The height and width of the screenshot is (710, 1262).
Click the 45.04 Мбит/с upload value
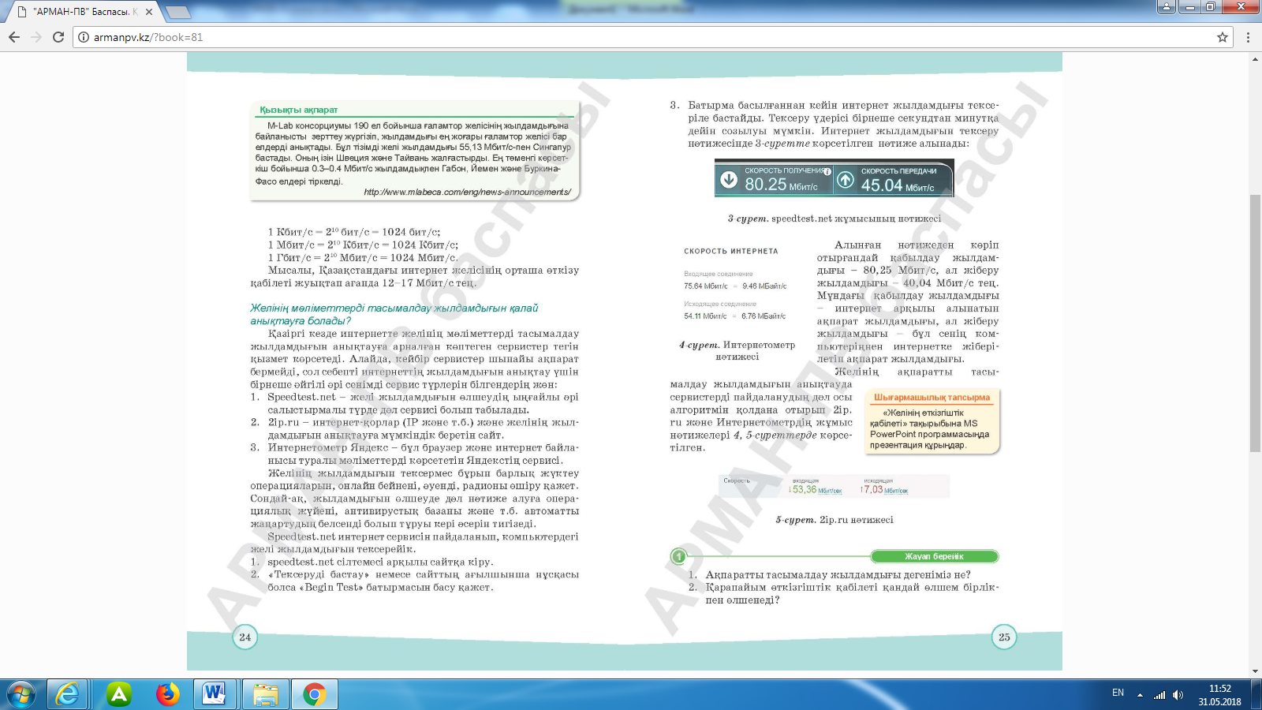tap(897, 185)
